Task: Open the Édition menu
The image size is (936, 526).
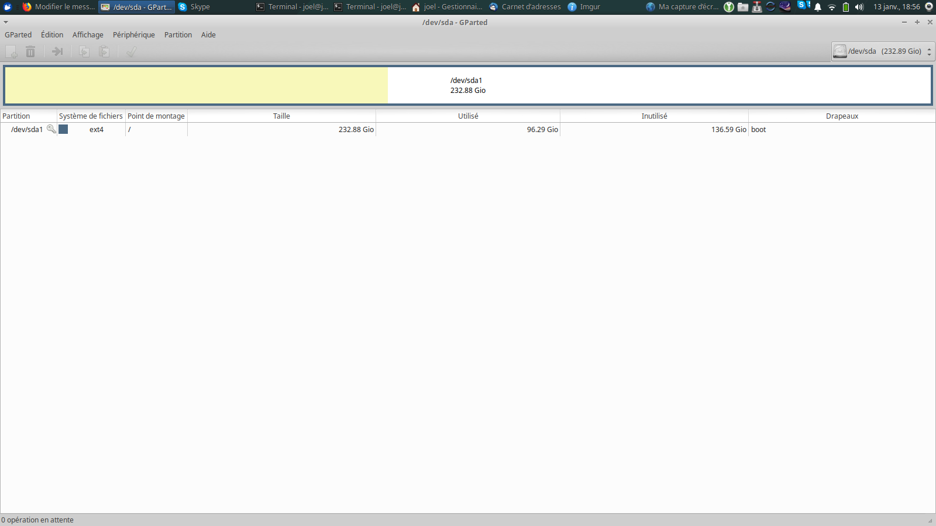Action: coord(52,35)
